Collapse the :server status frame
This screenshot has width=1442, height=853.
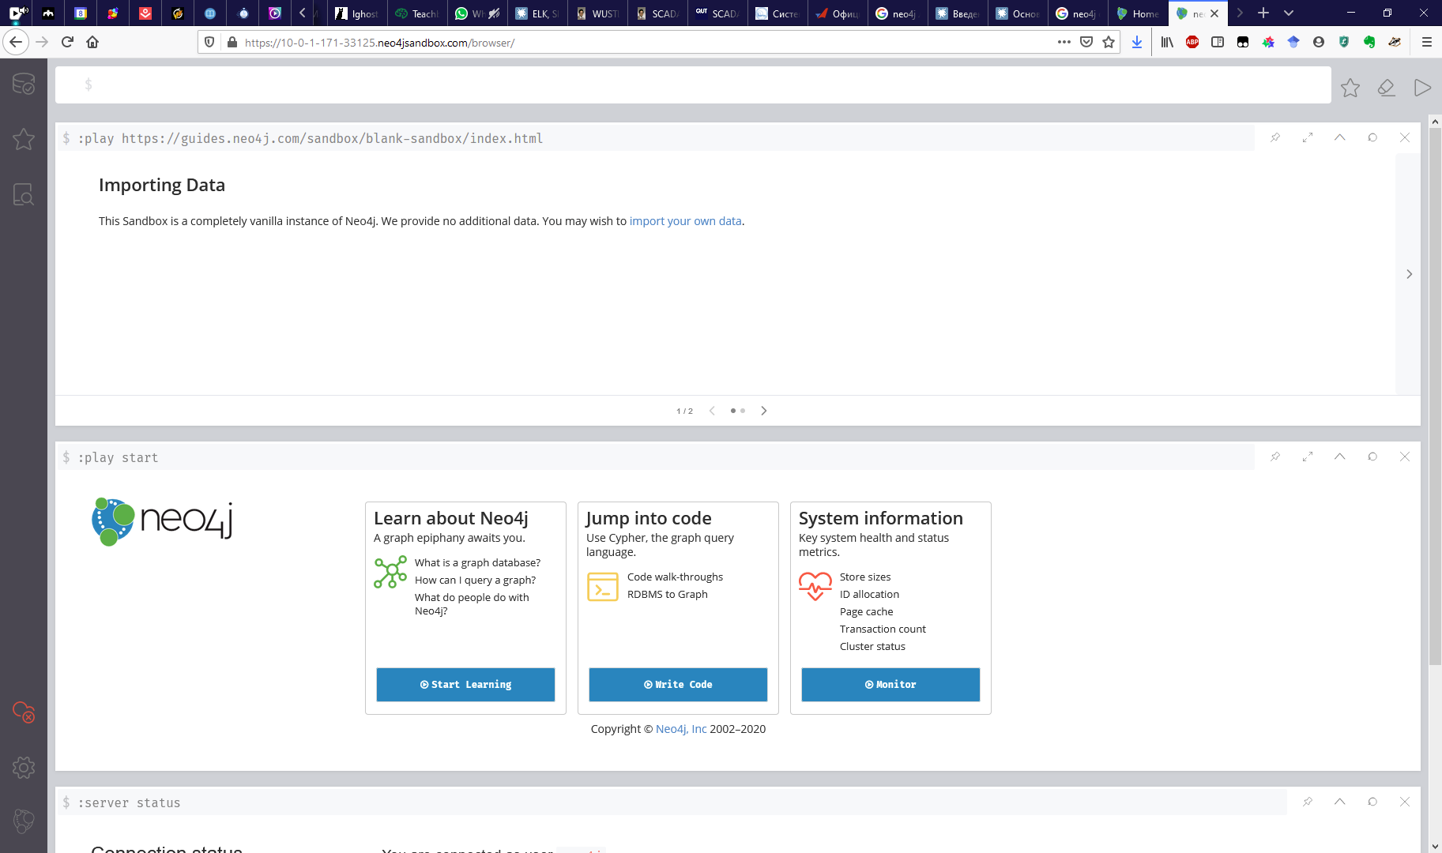(x=1340, y=802)
